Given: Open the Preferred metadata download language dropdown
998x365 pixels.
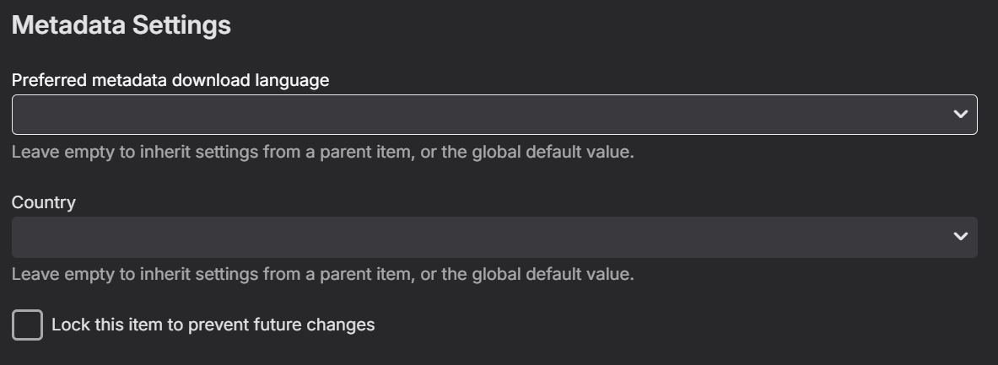Looking at the screenshot, I should point(494,115).
